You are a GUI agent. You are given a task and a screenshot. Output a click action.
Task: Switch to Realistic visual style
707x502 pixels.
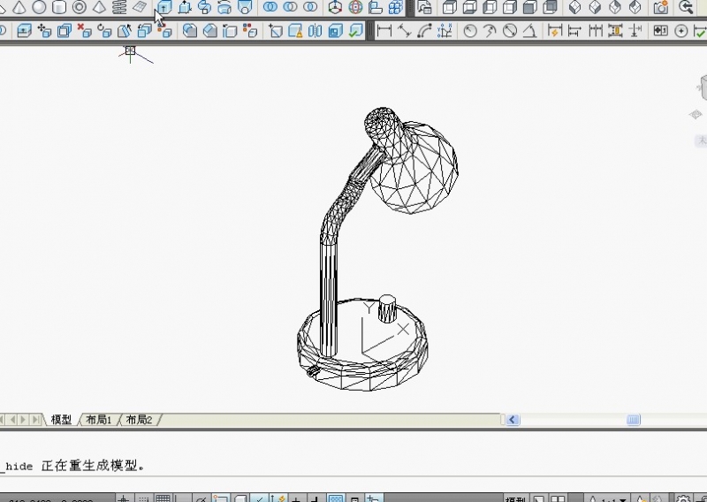point(510,7)
